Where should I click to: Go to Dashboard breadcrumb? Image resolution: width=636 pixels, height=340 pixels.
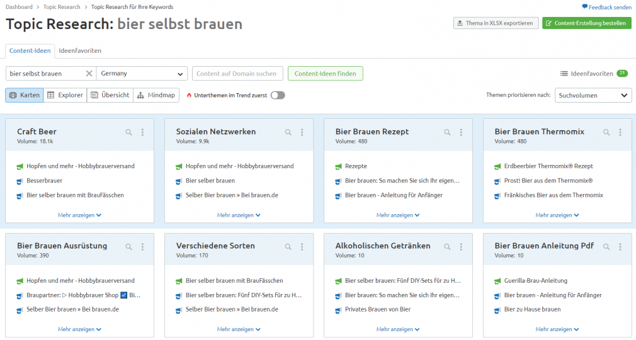(19, 7)
